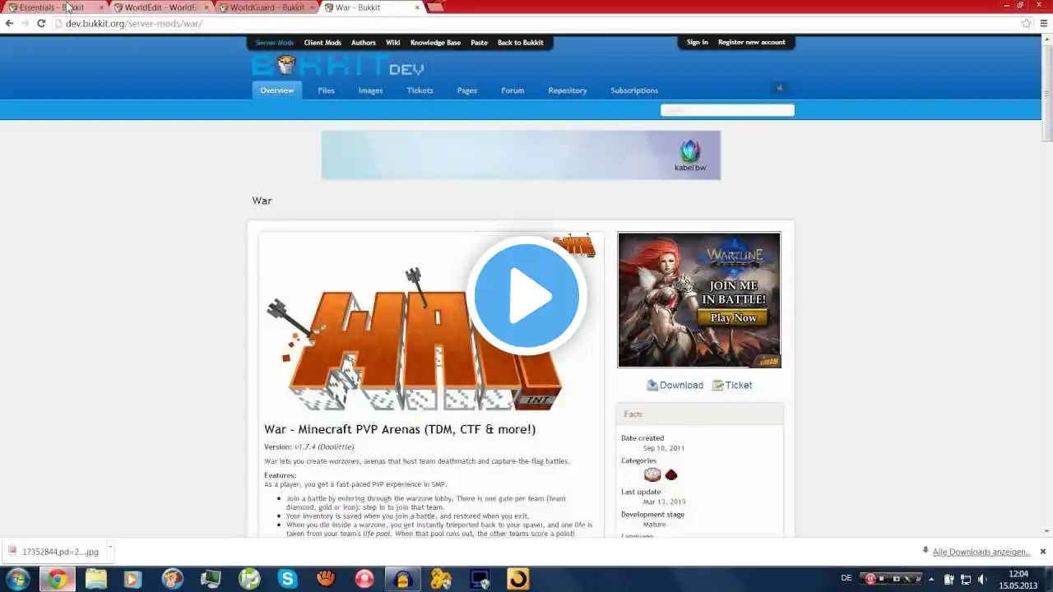The image size is (1053, 592).
Task: Click the War page title text
Action: click(x=262, y=201)
